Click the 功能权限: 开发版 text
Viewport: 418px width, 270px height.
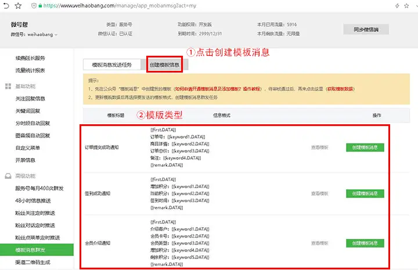194,24
